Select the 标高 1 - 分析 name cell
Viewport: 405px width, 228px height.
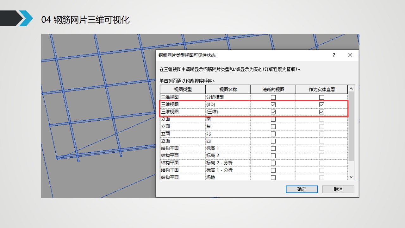point(228,170)
